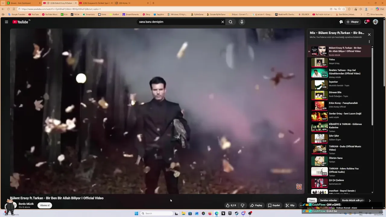Open Google Translate bookmark
This screenshot has width=386, height=217.
17,14
